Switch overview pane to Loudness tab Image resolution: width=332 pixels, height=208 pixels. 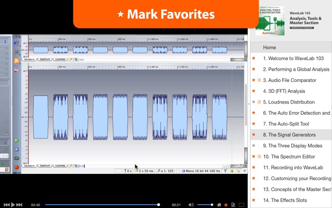(x=60, y=59)
